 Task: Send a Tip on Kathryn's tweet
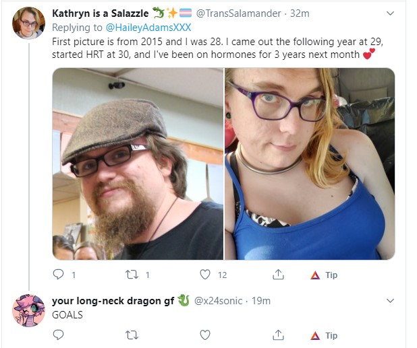324,275
